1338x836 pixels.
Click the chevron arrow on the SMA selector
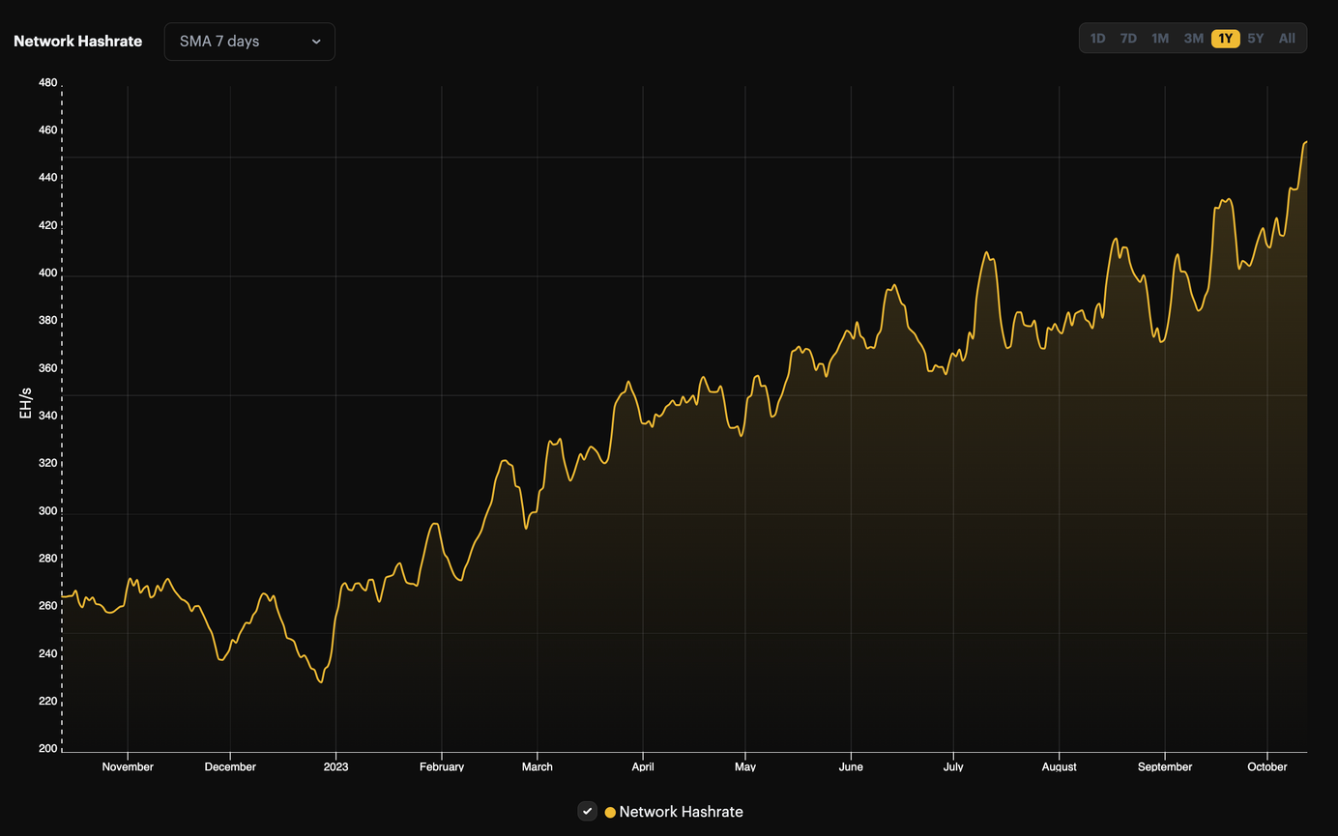point(316,42)
